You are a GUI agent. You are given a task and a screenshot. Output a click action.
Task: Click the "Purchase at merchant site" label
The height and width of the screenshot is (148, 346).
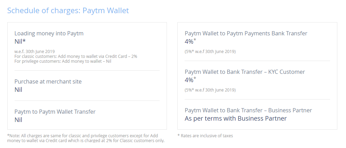click(48, 81)
